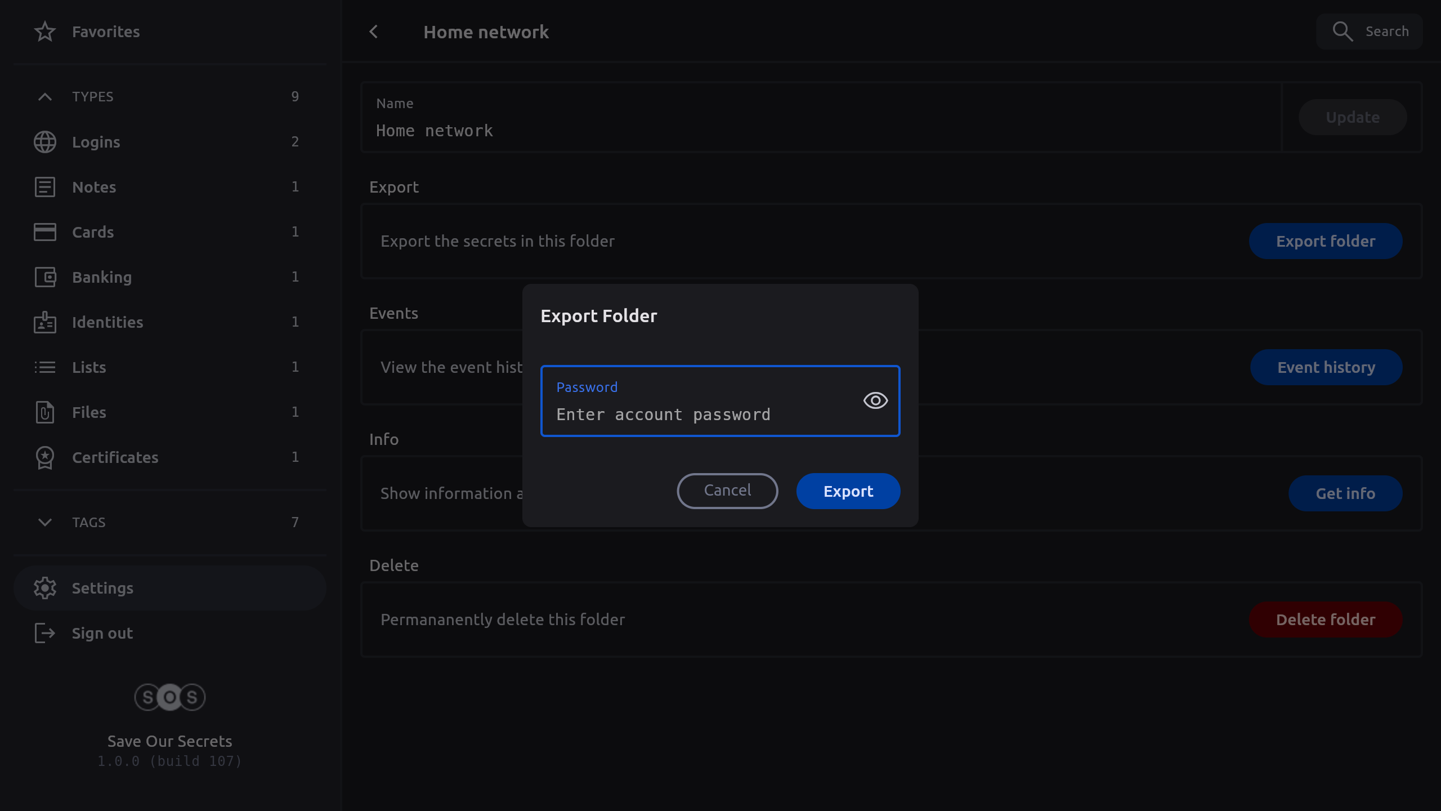Click the blue Export button
The height and width of the screenshot is (811, 1441).
(x=848, y=491)
